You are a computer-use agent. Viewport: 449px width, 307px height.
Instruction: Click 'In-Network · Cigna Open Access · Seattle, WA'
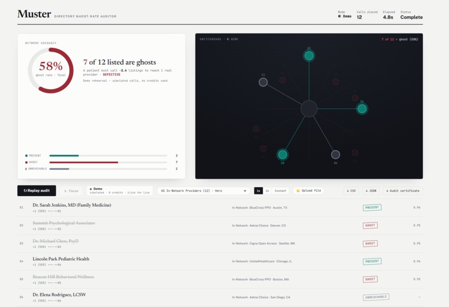pyautogui.click(x=263, y=243)
